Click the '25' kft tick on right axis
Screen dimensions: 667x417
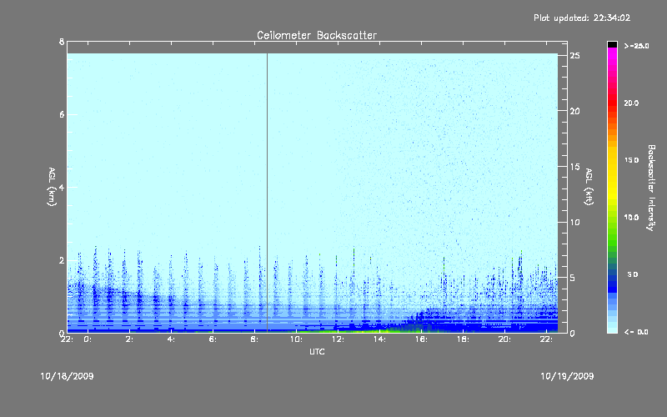point(575,56)
